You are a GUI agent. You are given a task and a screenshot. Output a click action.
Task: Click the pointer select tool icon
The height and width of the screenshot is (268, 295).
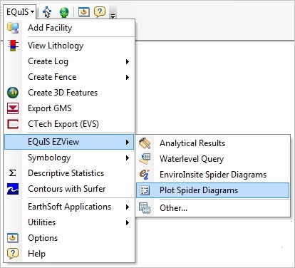pyautogui.click(x=47, y=12)
